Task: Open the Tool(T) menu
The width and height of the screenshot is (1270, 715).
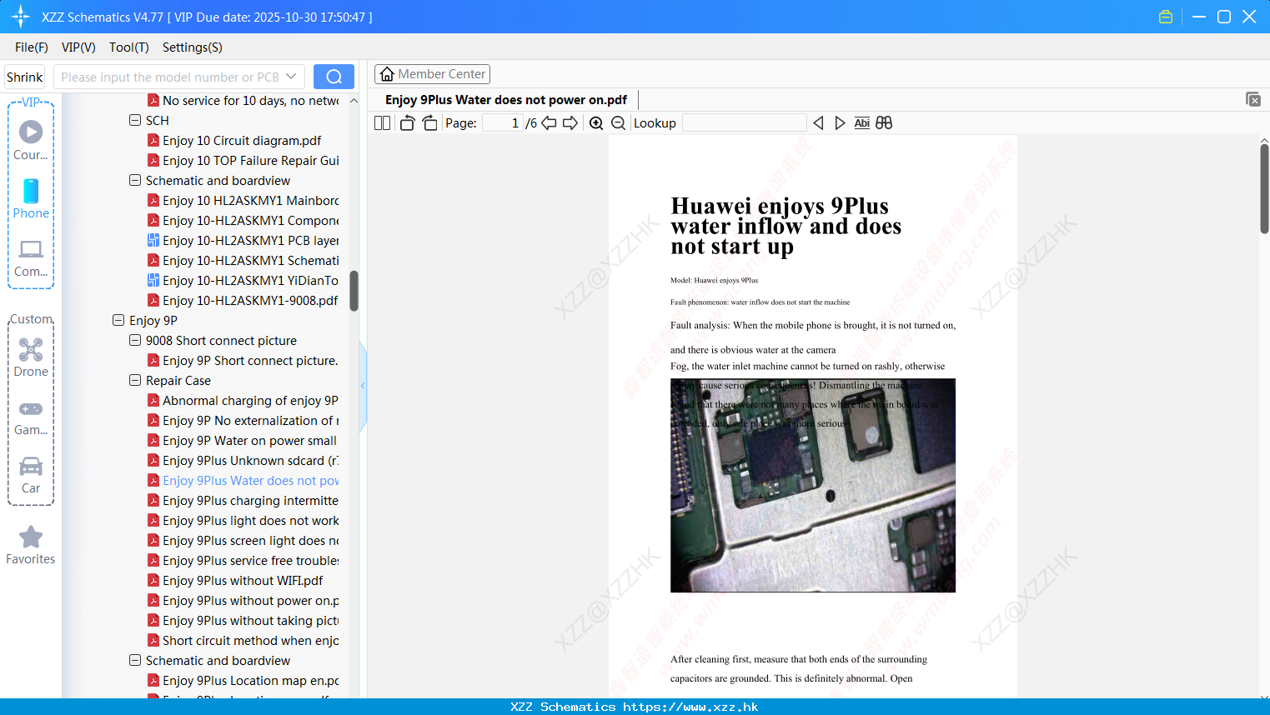Action: 129,47
